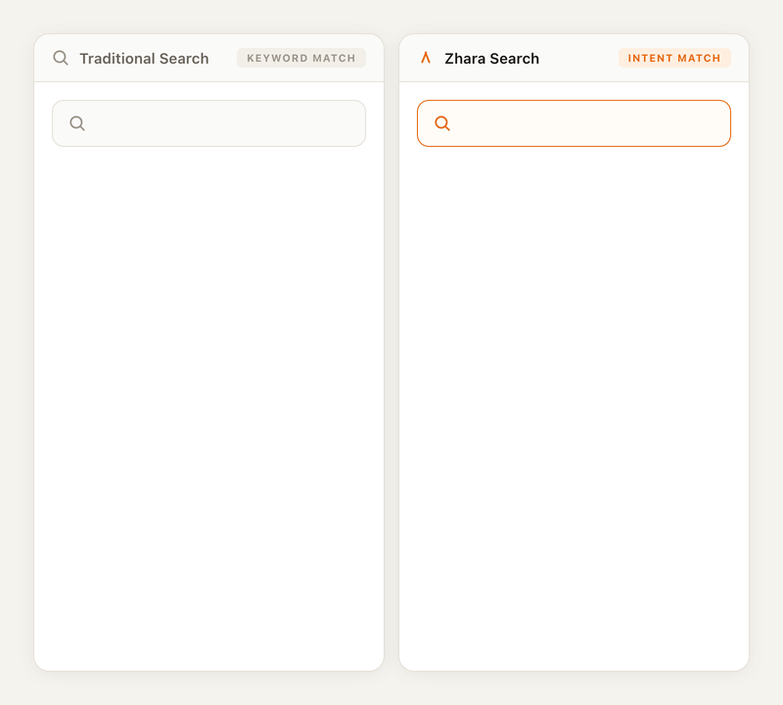
Task: Click the Traditional Search magnifier header icon
Action: [x=61, y=58]
